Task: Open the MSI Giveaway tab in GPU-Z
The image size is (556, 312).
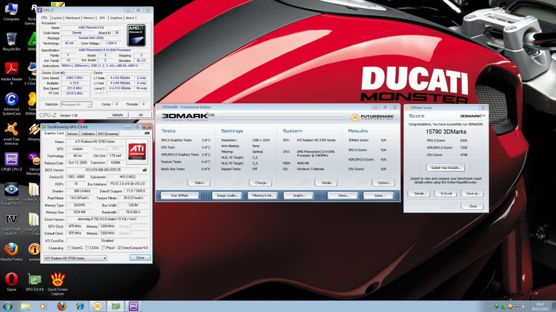Action: [108, 134]
